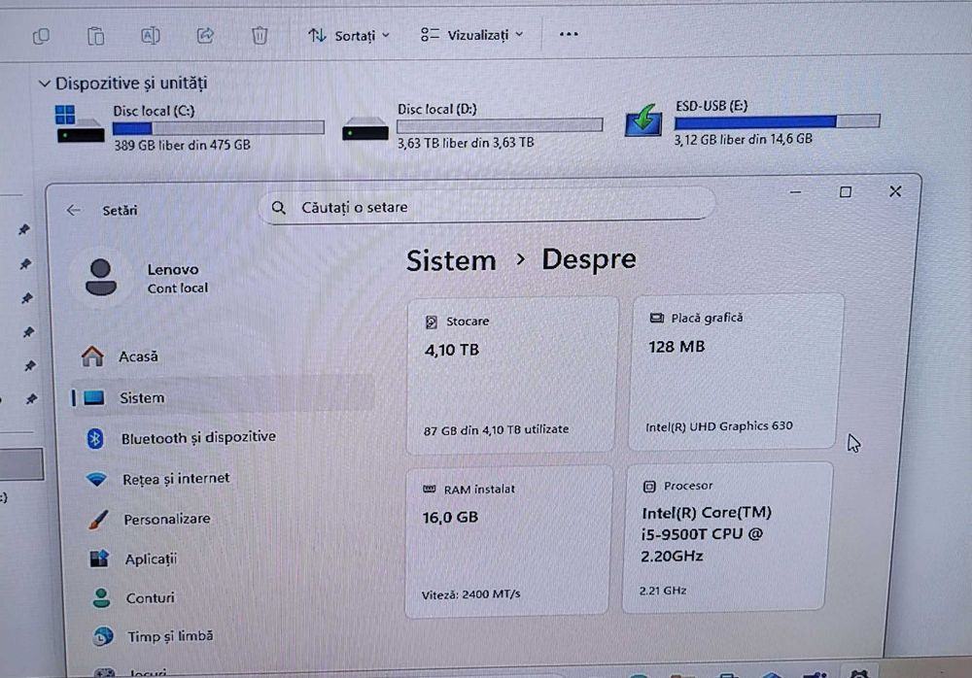Click the '2.21 GHz' processor speed text

pos(663,591)
